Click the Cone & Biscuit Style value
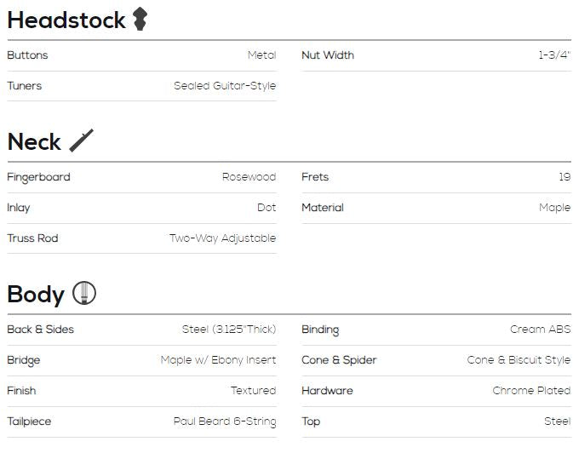This screenshot has width=579, height=453. coord(519,360)
